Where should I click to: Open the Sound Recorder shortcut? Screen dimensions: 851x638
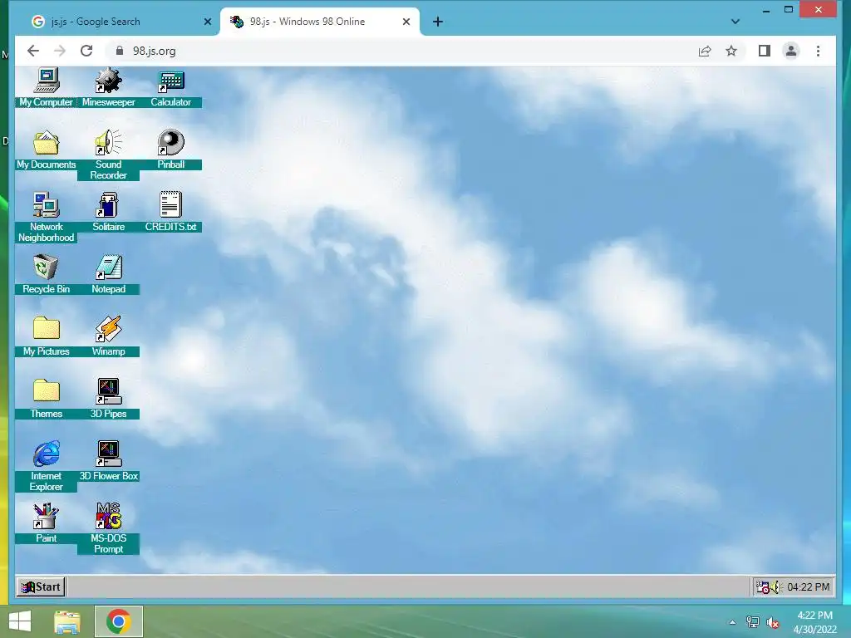109,155
